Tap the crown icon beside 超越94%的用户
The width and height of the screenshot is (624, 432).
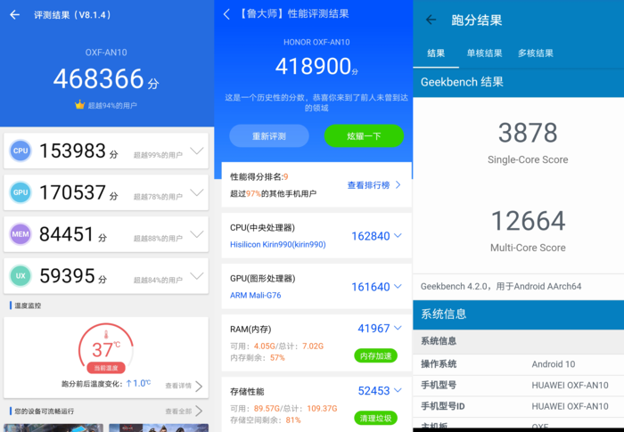pos(79,104)
